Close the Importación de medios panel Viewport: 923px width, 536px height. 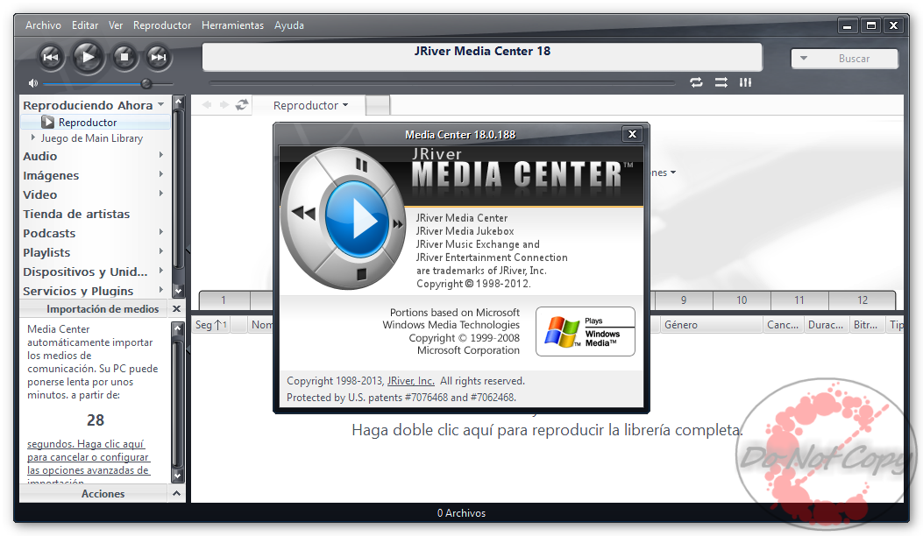176,309
